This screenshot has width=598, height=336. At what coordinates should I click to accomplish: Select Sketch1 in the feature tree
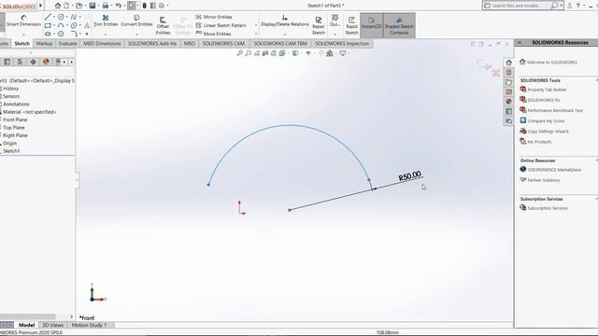(x=11, y=151)
